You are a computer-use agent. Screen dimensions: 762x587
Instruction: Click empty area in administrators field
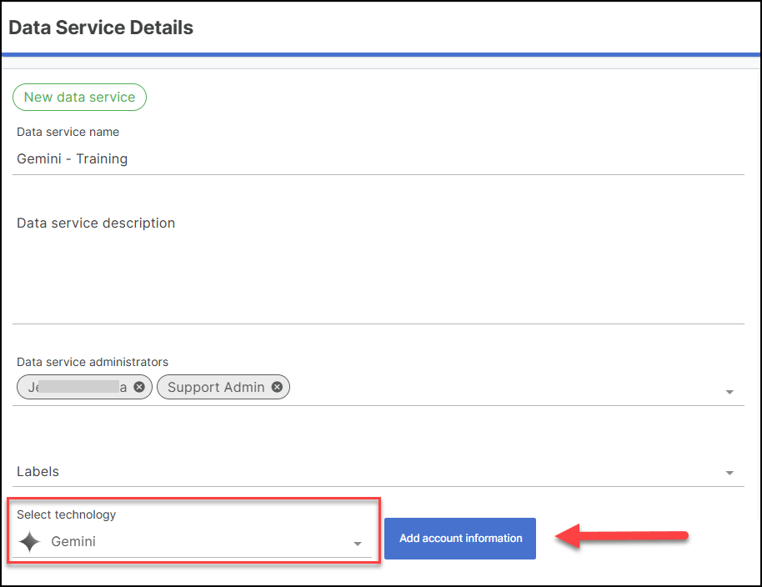click(500, 388)
